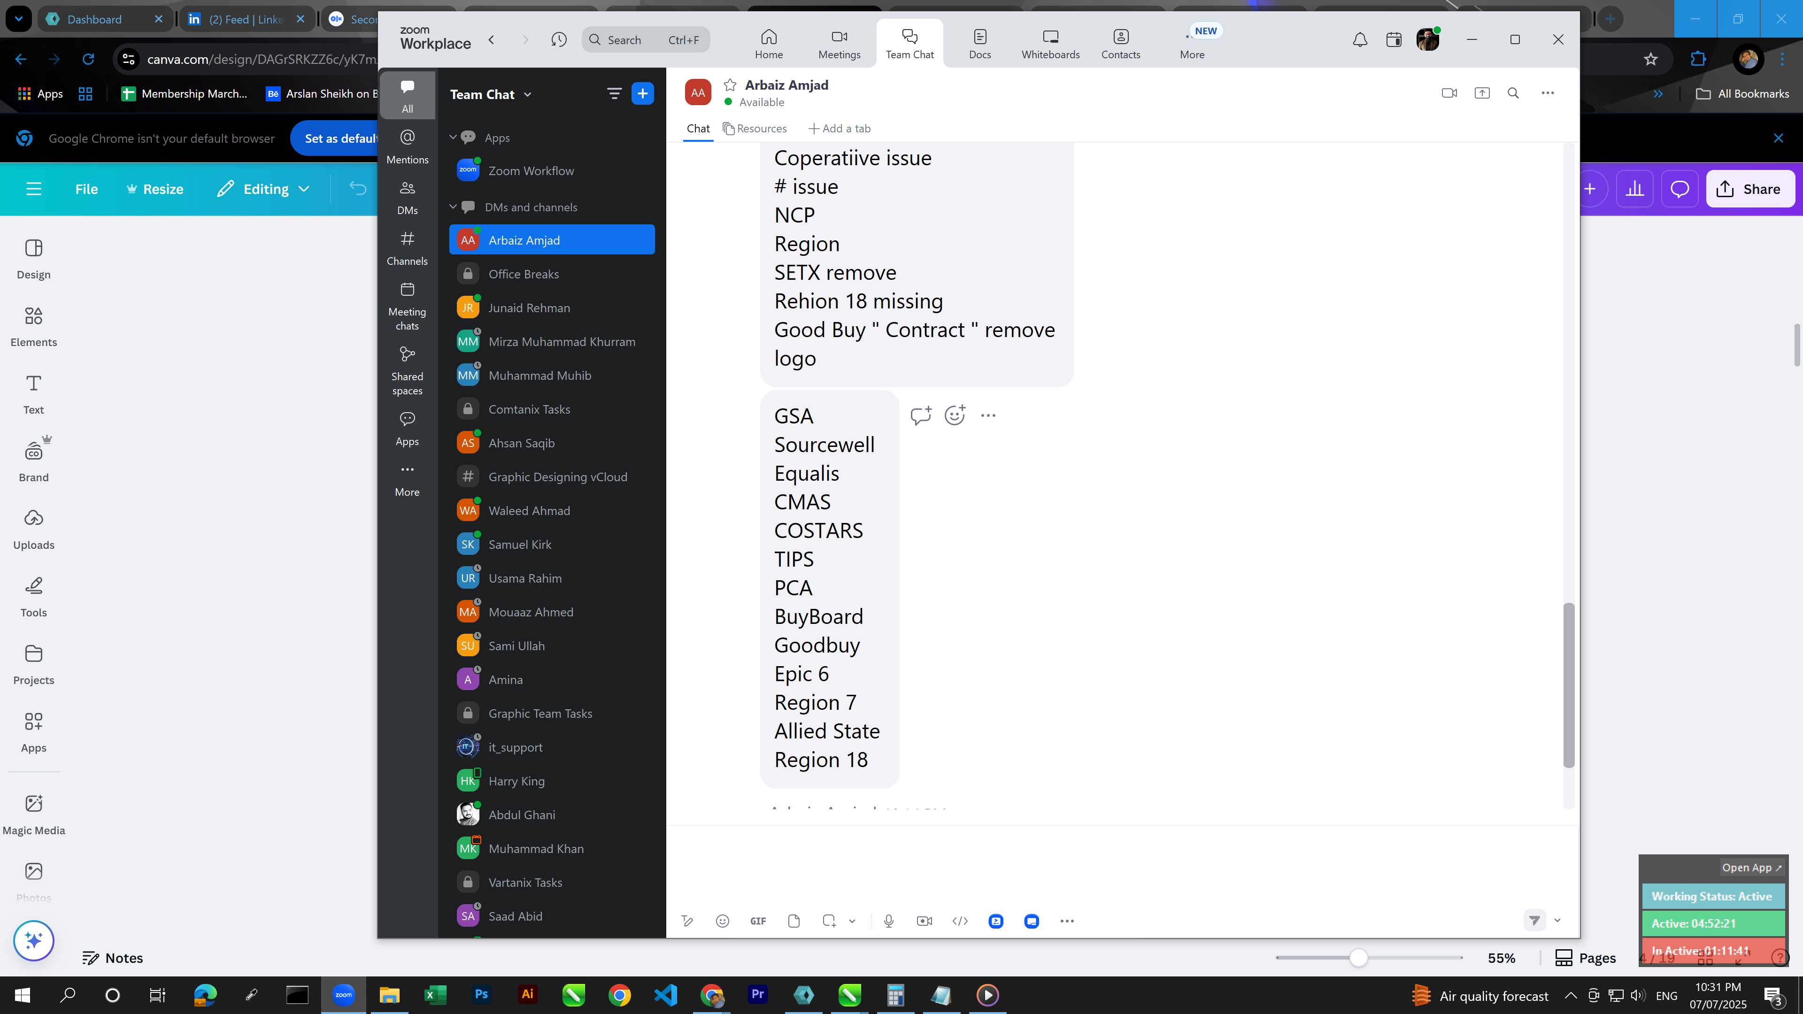Open chat with Junaid Rehman
1803x1014 pixels.
pyautogui.click(x=552, y=308)
